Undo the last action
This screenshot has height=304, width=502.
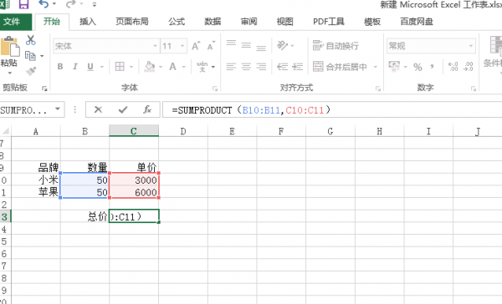tap(44, 4)
